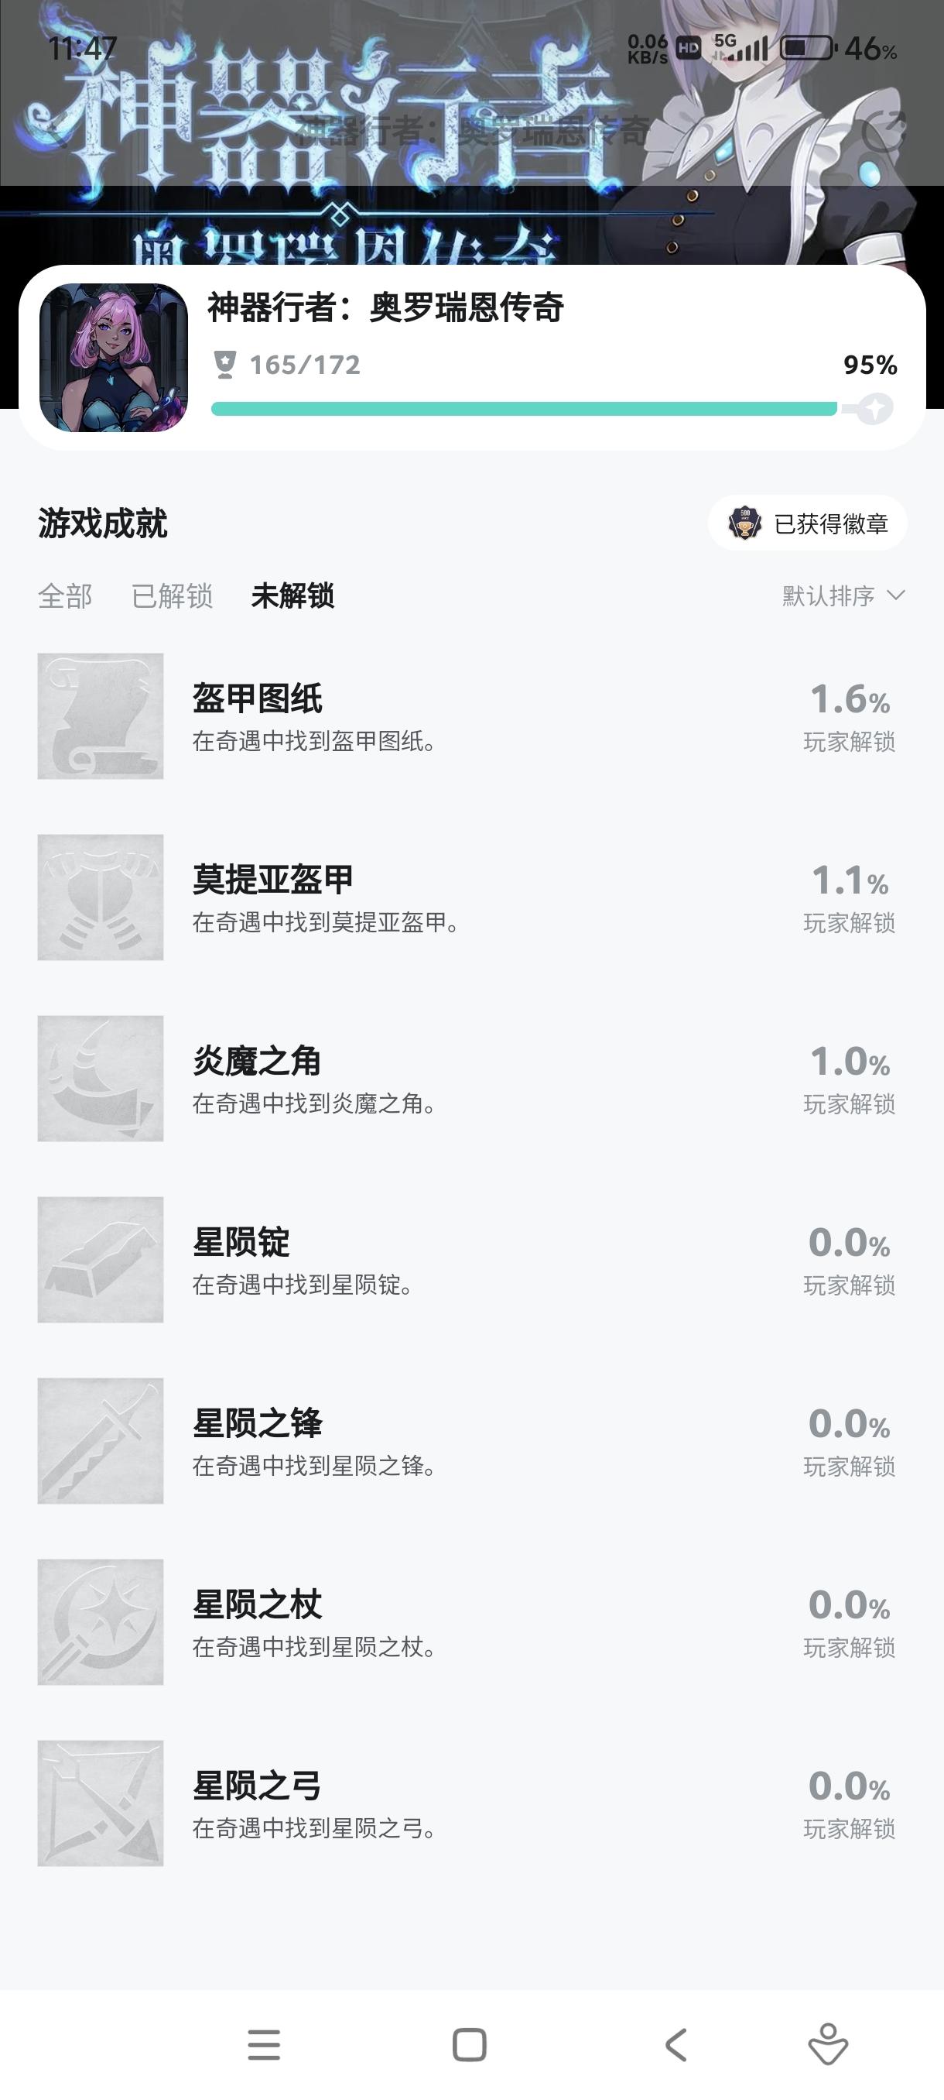Image resolution: width=944 pixels, height=2100 pixels.
Task: Open the recent apps menu button
Action: [x=264, y=2045]
